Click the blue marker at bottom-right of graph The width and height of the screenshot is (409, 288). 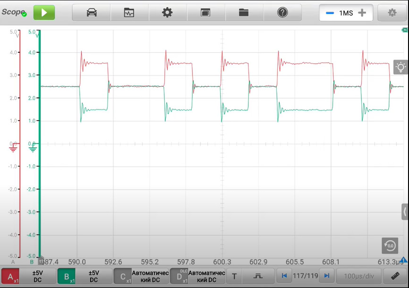pyautogui.click(x=403, y=260)
